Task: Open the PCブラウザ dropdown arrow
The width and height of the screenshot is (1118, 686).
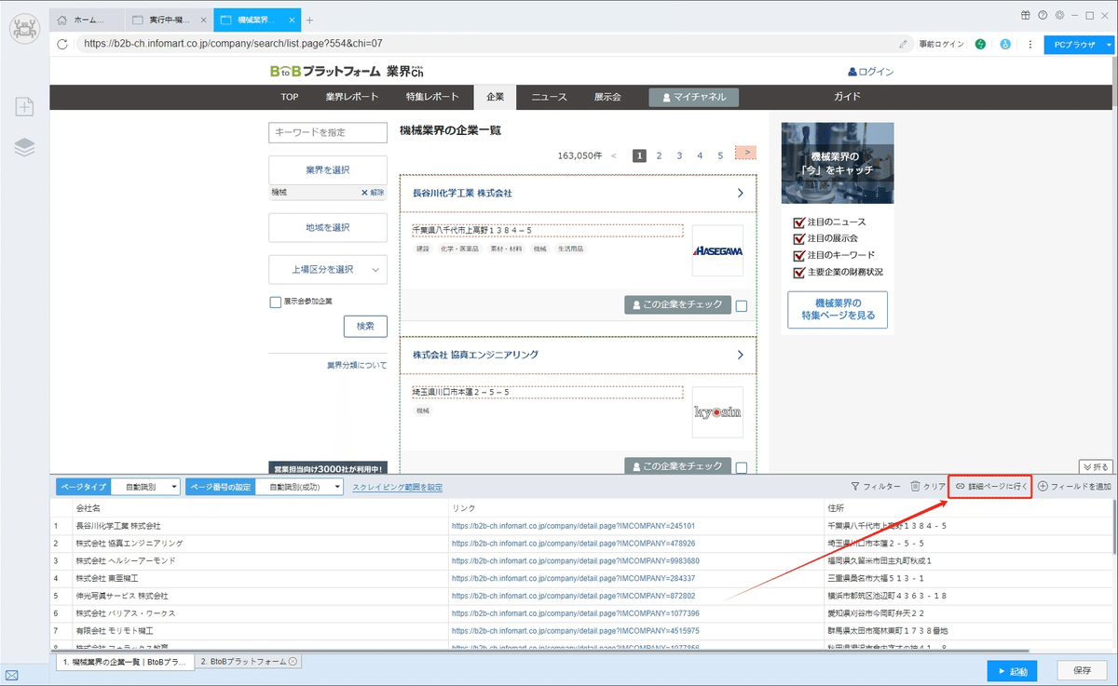Action: click(1109, 44)
